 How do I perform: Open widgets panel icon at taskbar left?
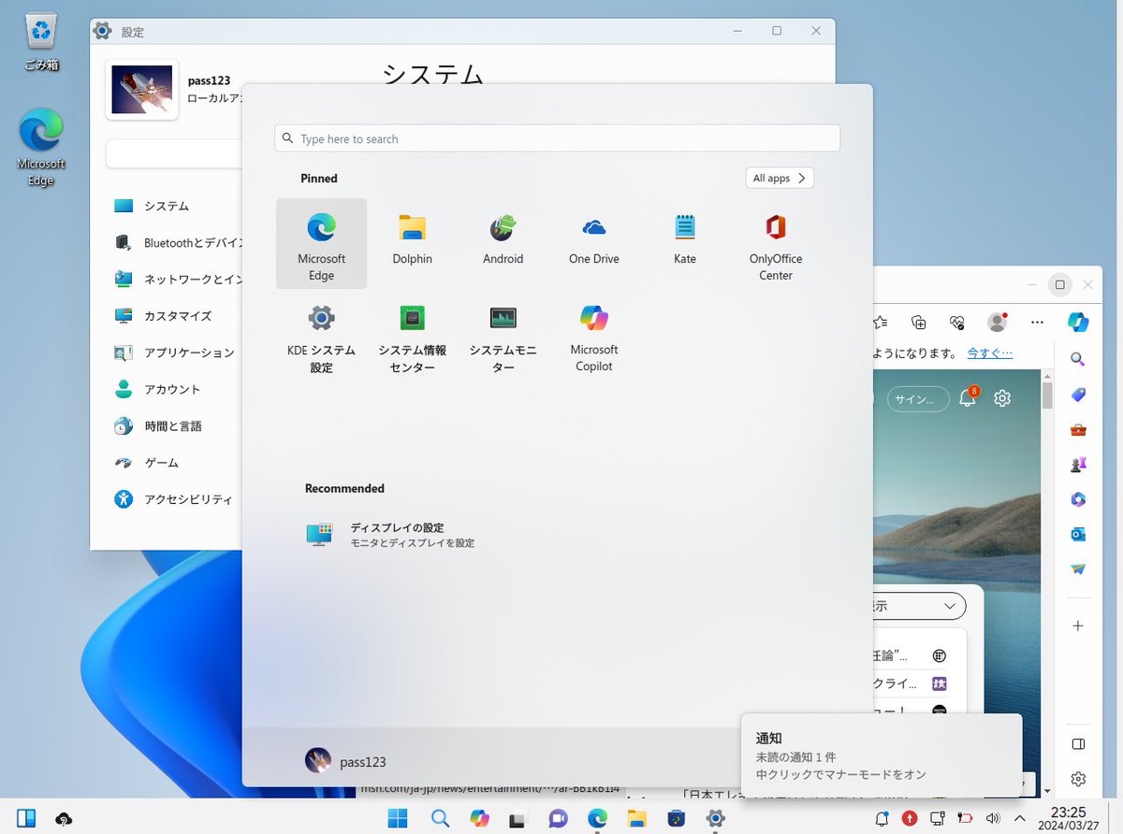tap(26, 818)
